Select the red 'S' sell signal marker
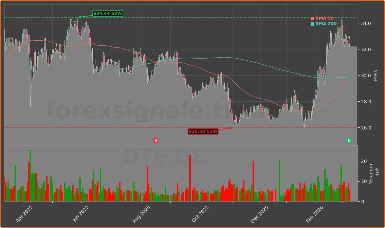385x228 pixels. click(x=155, y=140)
